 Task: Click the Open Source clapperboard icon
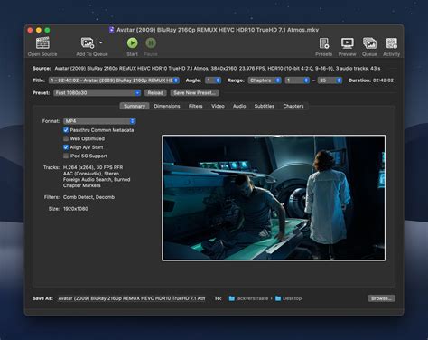point(42,42)
